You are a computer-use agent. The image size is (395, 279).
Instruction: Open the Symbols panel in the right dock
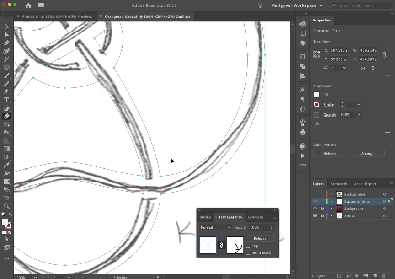point(303,132)
